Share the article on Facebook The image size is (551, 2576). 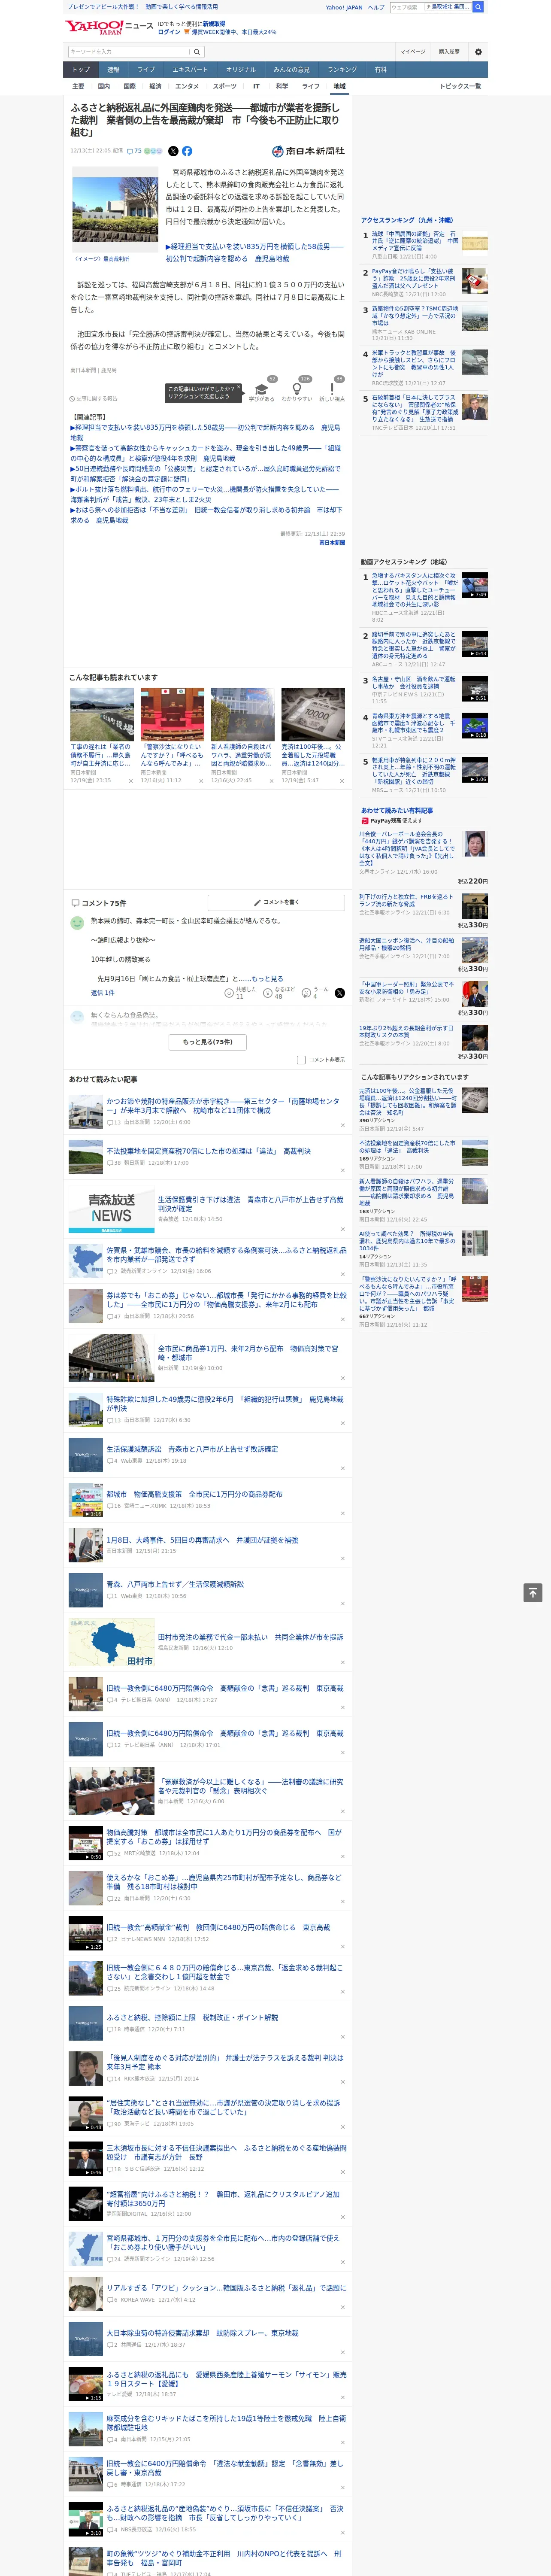point(187,151)
